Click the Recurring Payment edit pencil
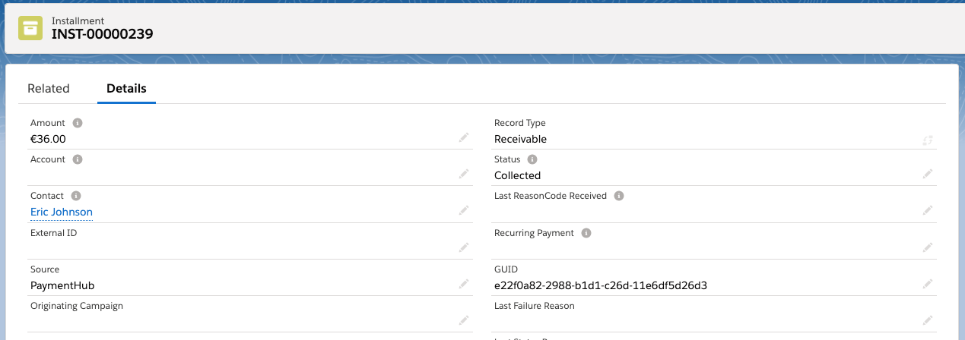The height and width of the screenshot is (340, 965). (928, 247)
